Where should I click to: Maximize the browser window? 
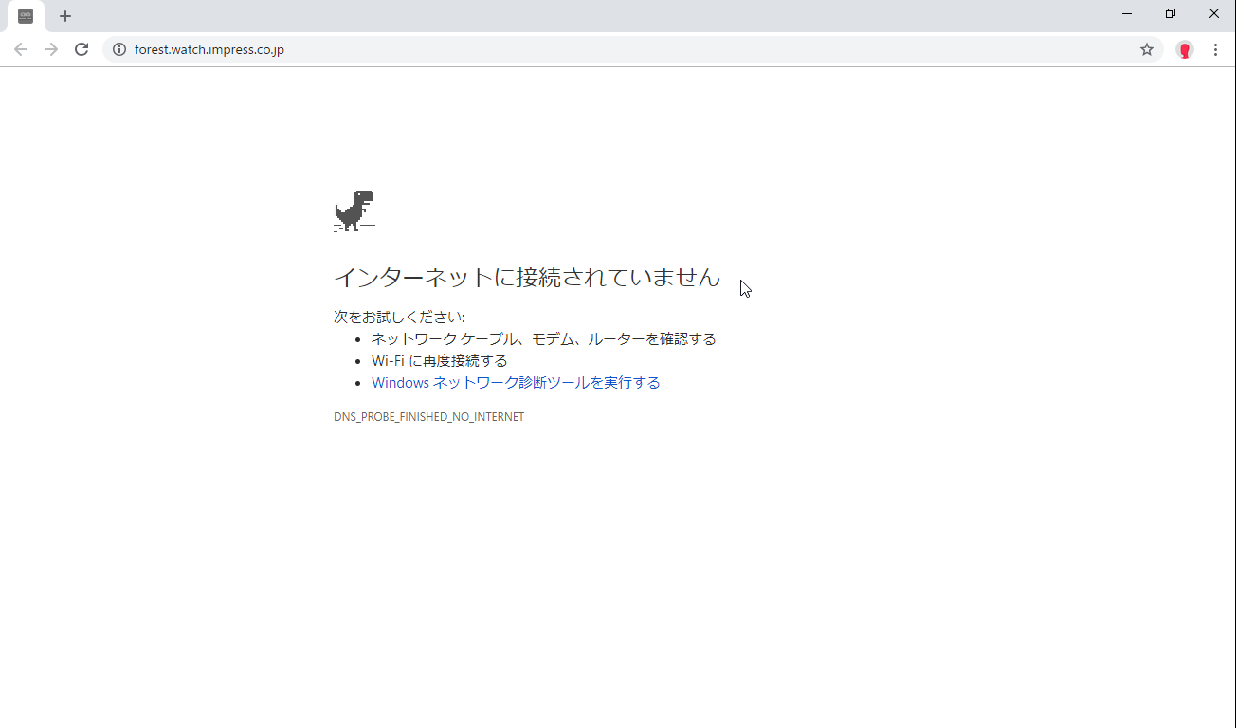coord(1170,13)
